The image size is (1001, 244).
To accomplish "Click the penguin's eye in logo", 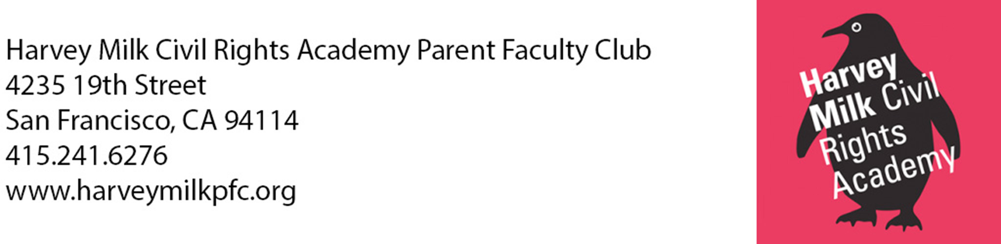I will click(x=856, y=28).
